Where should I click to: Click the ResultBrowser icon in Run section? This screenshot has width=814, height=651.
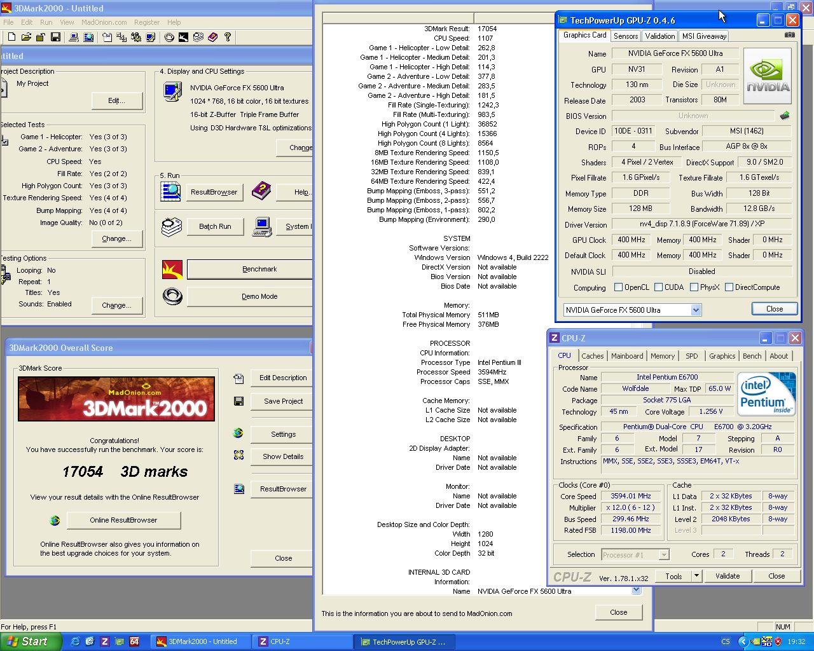pyautogui.click(x=170, y=191)
